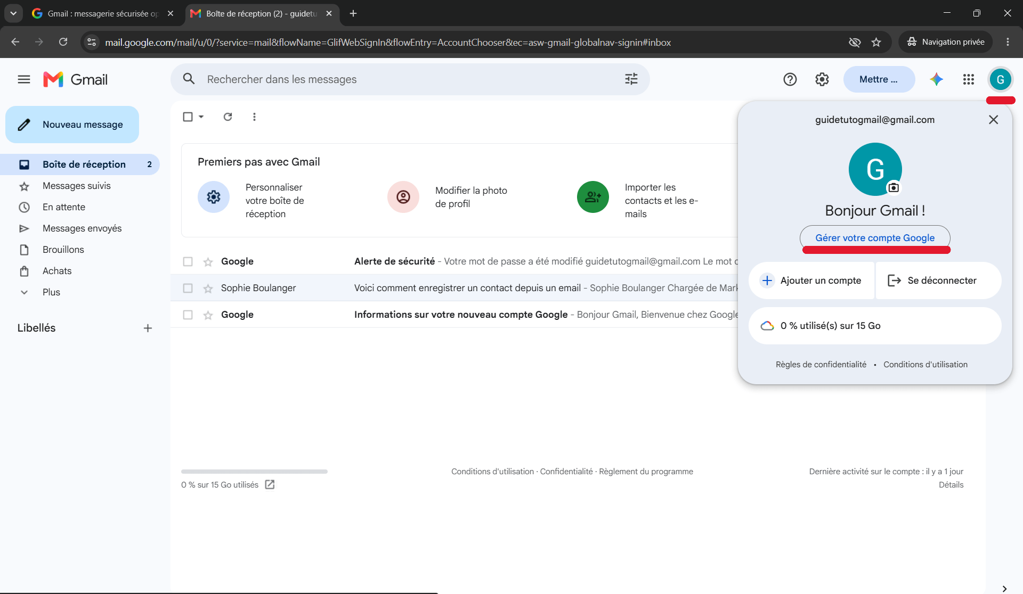
Task: Open the select-all dropdown arrow
Action: pyautogui.click(x=201, y=117)
